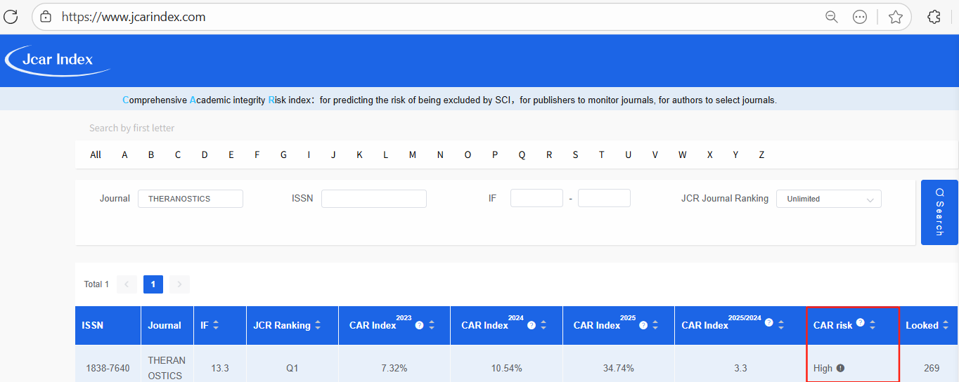Click the 34.74% cell
This screenshot has height=382, width=959.
point(618,368)
